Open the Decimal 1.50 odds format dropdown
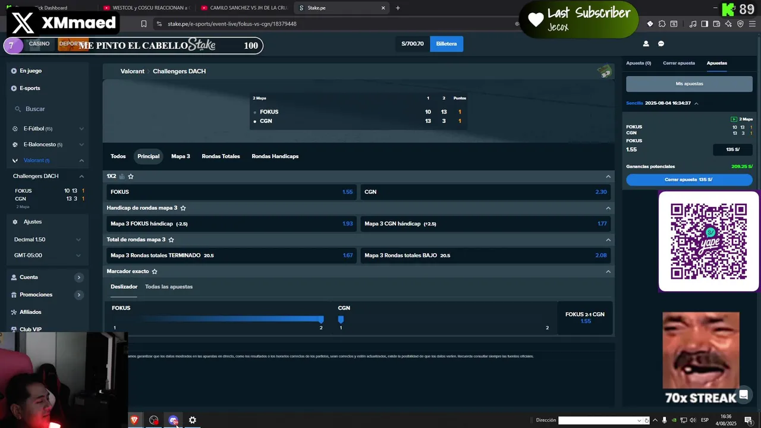Viewport: 761px width, 428px height. [48, 240]
